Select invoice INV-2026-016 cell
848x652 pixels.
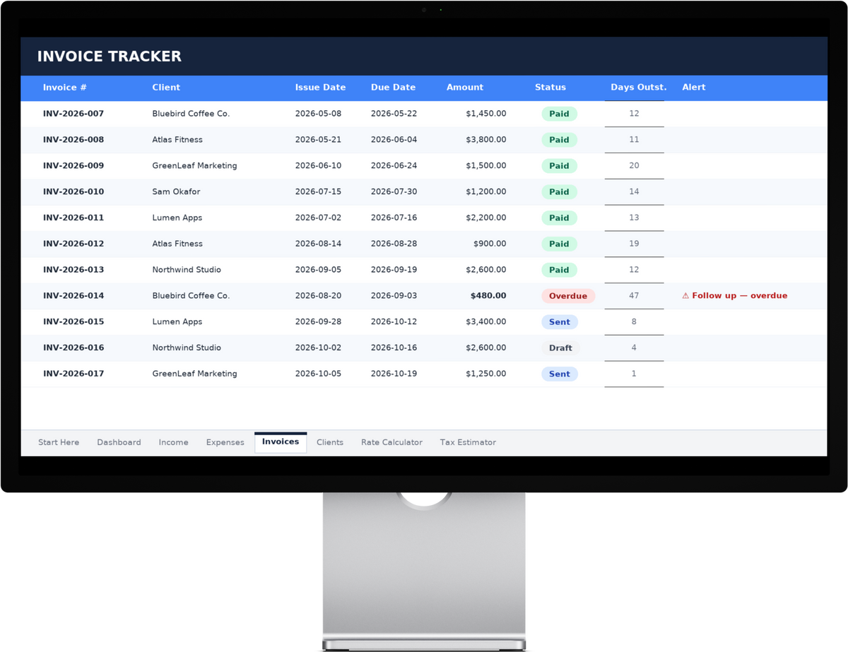pos(73,348)
